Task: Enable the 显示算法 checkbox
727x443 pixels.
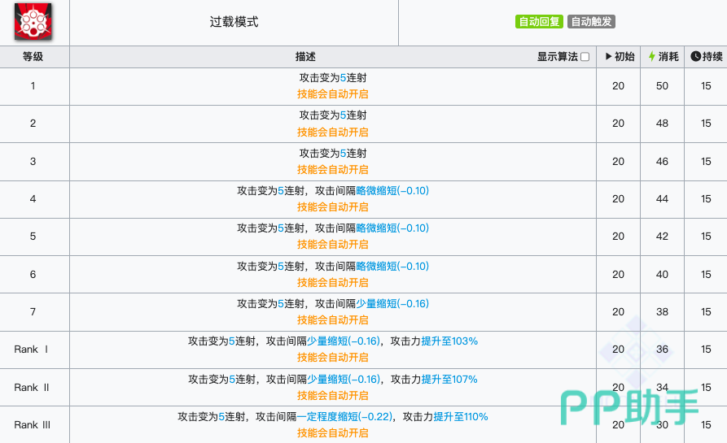Action: [585, 57]
